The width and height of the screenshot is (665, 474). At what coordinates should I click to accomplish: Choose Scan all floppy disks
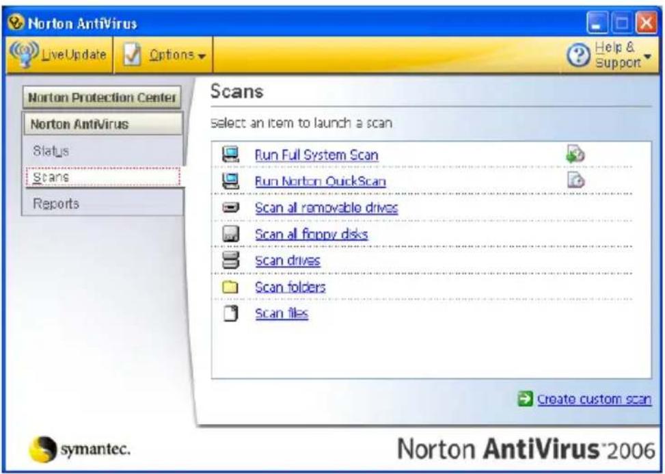point(311,234)
